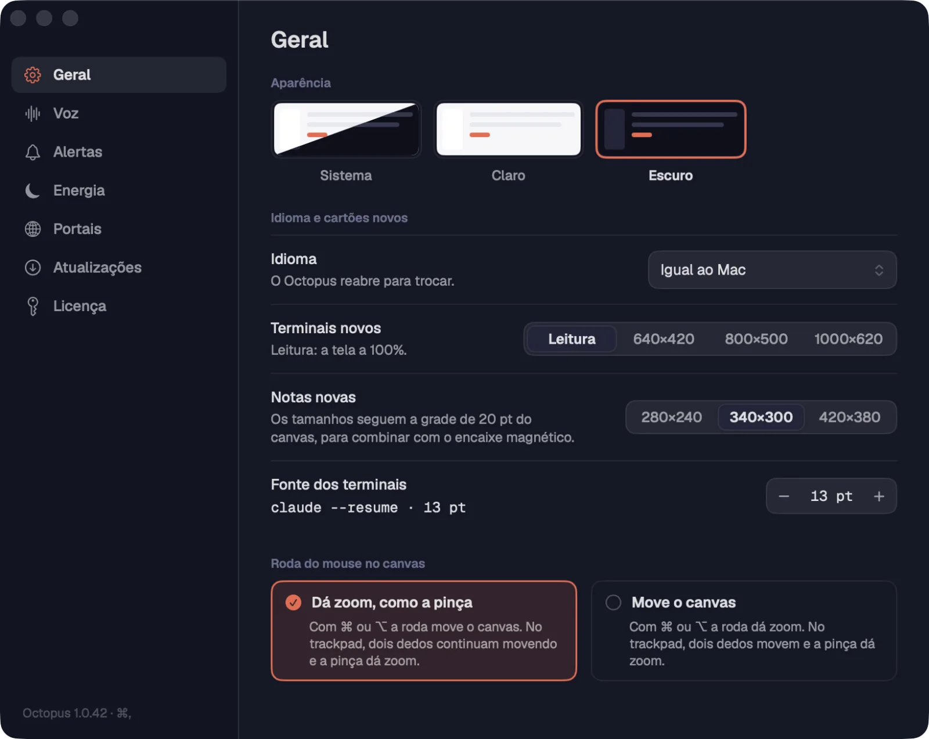Click the gear icon beside Geral
The image size is (929, 739).
pyautogui.click(x=33, y=75)
